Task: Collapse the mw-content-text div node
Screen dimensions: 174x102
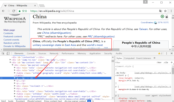Action: [10, 62]
